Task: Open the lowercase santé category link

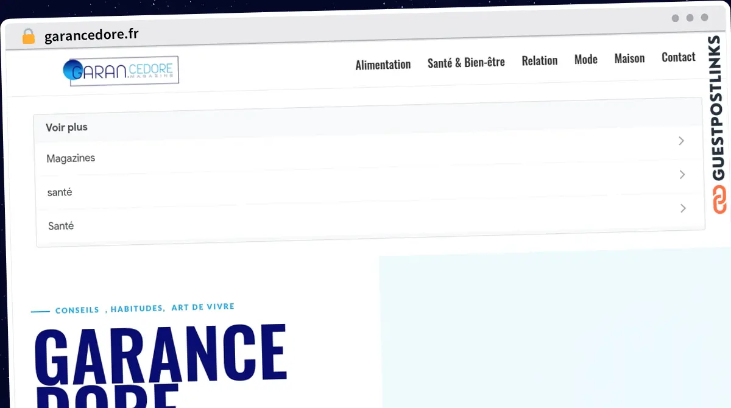Action: tap(60, 192)
